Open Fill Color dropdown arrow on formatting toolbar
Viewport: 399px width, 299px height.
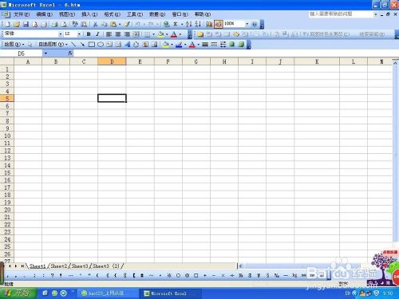pyautogui.click(x=167, y=34)
